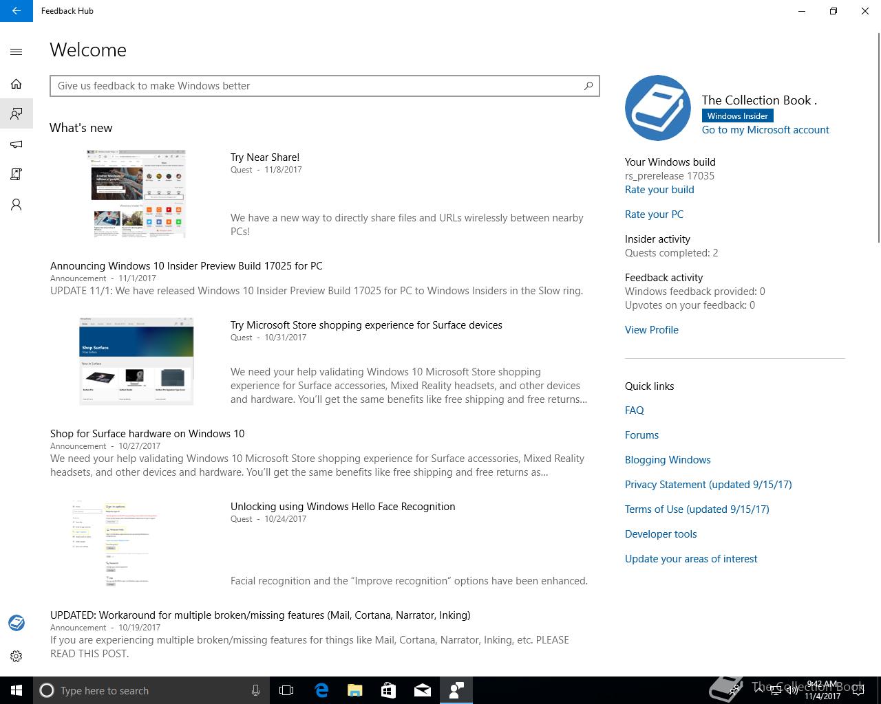Screen dimensions: 881x704
Task: Open Settings gear in sidebar
Action: pyautogui.click(x=17, y=656)
